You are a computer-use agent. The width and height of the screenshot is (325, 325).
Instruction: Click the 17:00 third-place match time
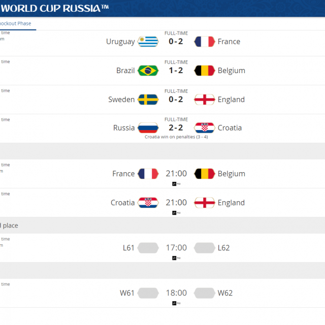click(176, 248)
